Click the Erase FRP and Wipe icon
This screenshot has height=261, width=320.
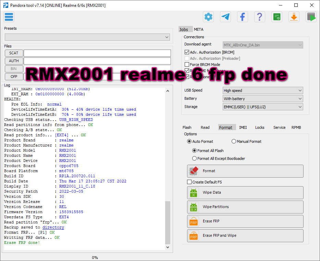[194, 236]
